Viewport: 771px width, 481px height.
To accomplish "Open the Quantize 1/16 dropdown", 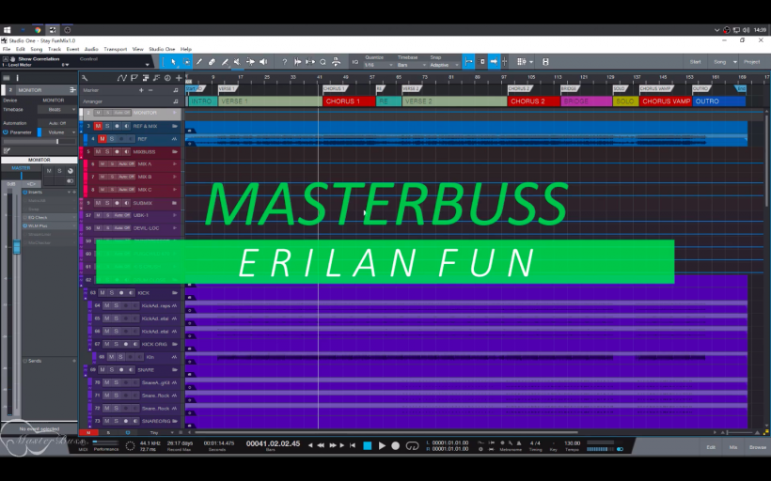I will point(378,65).
